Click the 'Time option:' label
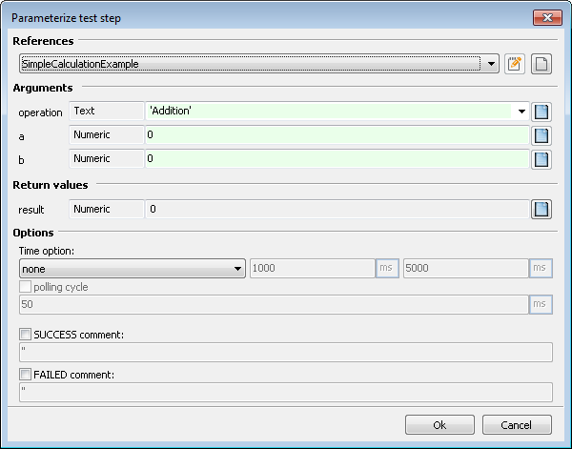The height and width of the screenshot is (449, 572). [x=47, y=251]
